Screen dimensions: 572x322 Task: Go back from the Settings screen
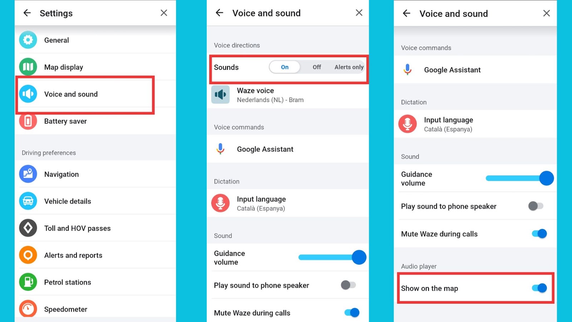click(x=27, y=13)
